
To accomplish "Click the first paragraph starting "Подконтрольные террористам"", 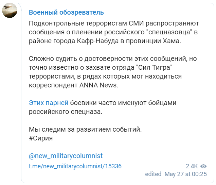I will point(114,33).
